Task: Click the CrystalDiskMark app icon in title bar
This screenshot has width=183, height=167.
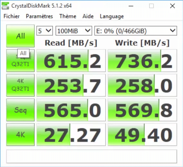Action: pos(5,6)
